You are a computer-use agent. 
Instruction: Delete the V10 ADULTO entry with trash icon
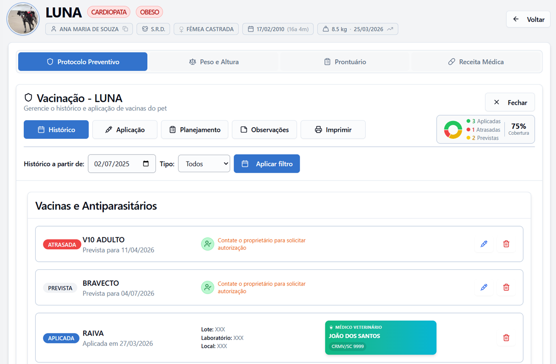tap(506, 244)
